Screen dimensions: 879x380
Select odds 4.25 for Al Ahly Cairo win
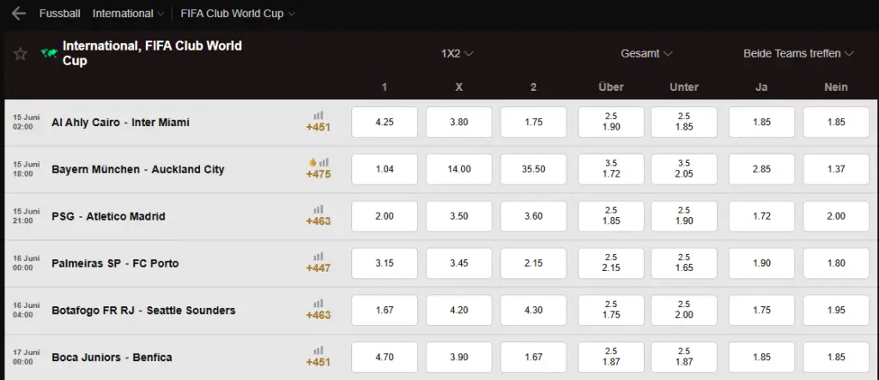tap(385, 122)
